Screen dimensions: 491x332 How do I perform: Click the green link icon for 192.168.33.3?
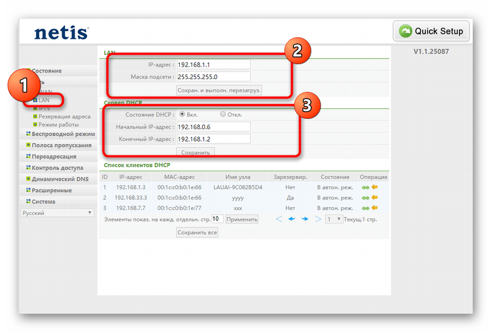tap(366, 198)
